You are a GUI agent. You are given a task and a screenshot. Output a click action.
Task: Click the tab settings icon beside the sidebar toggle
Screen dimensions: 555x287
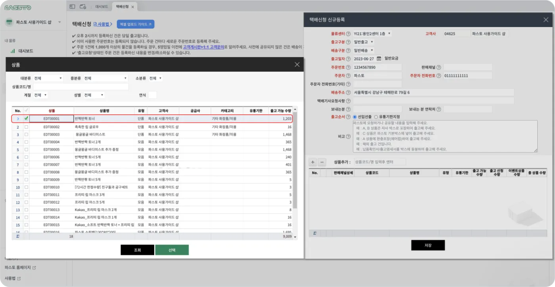click(83, 7)
